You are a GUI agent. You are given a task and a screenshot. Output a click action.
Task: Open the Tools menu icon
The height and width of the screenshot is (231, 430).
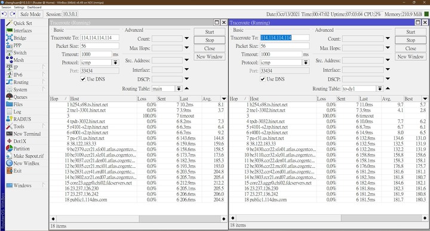coord(10,127)
